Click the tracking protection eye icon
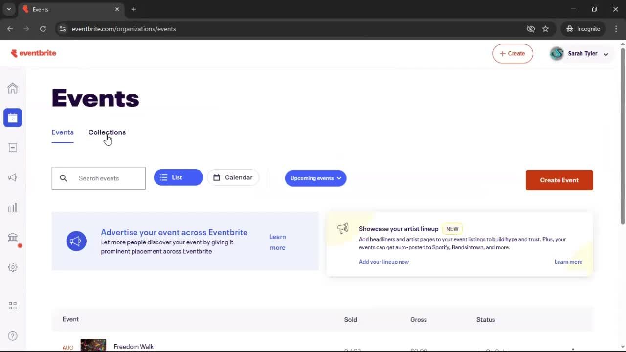This screenshot has height=352, width=626. click(531, 29)
